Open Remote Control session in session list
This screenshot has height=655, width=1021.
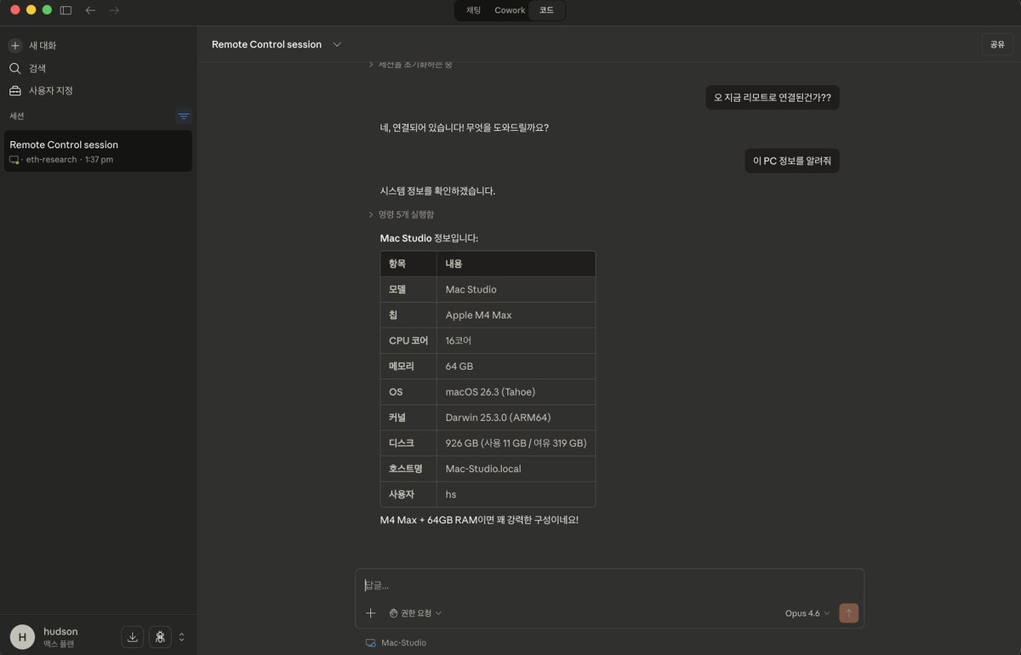(98, 151)
